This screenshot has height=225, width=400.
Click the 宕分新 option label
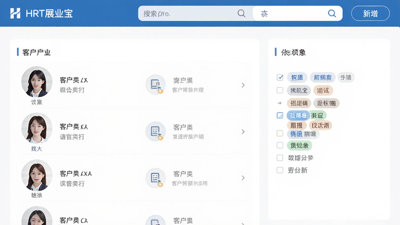tap(297, 170)
